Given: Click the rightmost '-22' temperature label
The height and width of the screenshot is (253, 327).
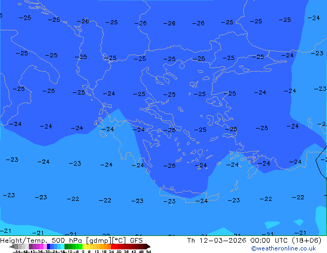Looking at the screenshot, I should 298,197.
